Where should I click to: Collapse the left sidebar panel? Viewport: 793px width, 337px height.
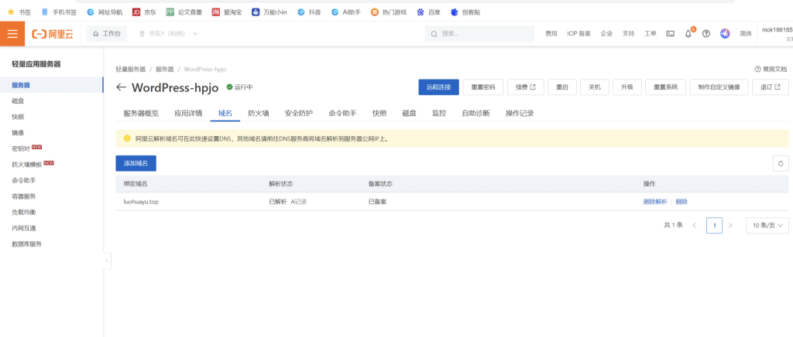(107, 262)
